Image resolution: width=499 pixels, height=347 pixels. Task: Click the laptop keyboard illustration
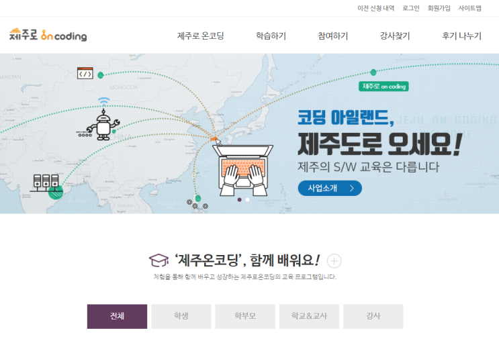[243, 170]
